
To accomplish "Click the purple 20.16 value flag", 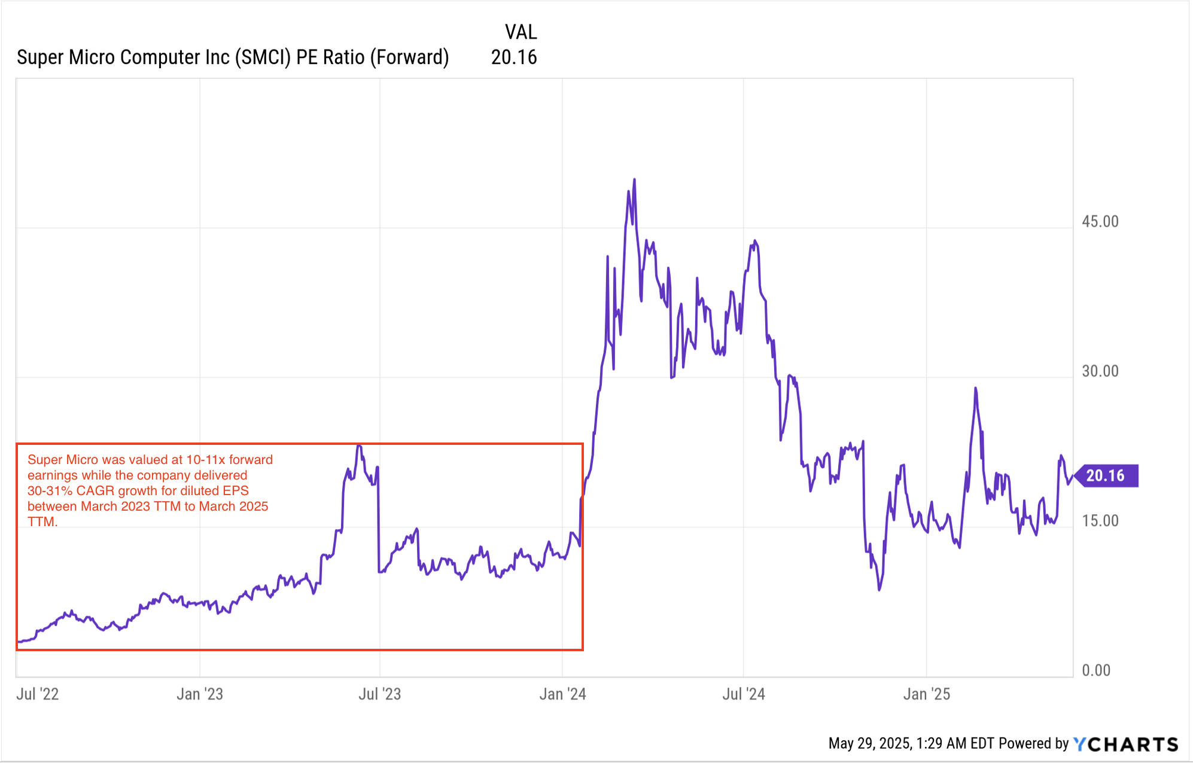I will tap(1106, 476).
